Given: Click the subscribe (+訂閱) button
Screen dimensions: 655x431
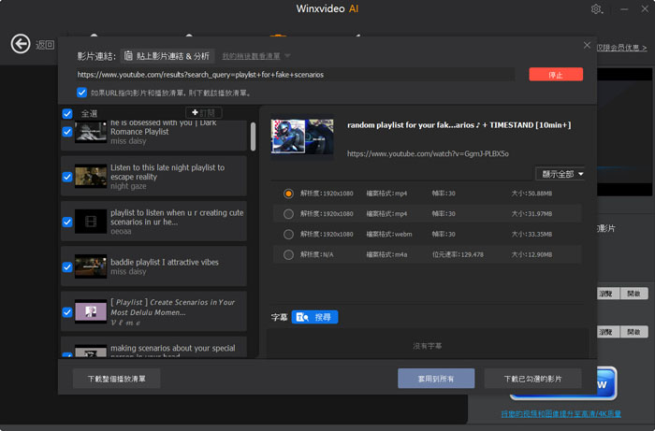Looking at the screenshot, I should (x=206, y=113).
